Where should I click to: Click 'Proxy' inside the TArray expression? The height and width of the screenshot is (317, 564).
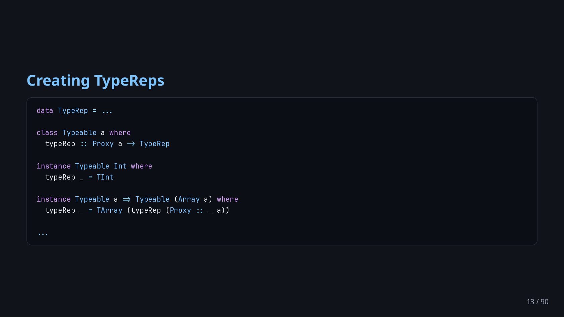pyautogui.click(x=181, y=210)
